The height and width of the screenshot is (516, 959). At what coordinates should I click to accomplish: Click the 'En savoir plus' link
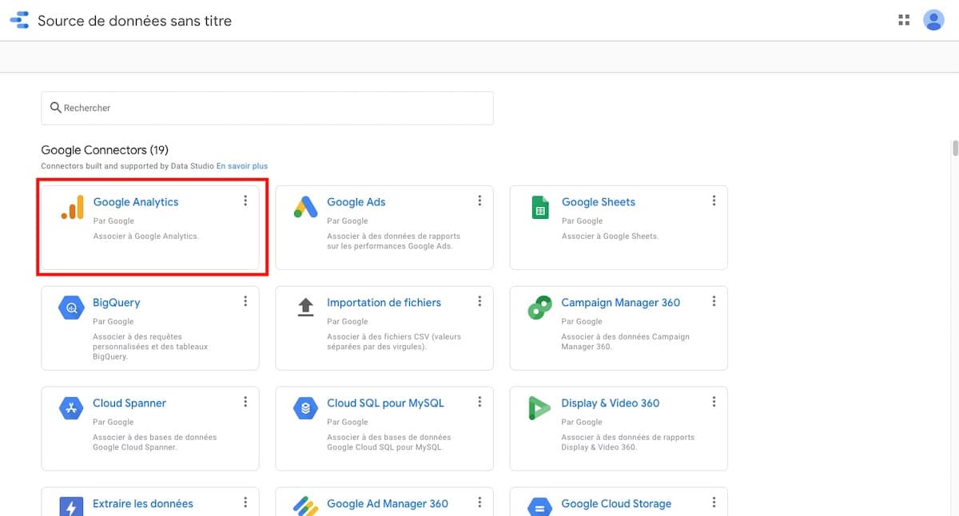coord(242,166)
